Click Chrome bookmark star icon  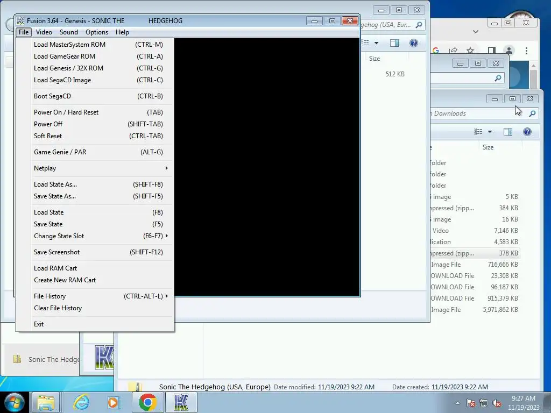click(x=470, y=51)
